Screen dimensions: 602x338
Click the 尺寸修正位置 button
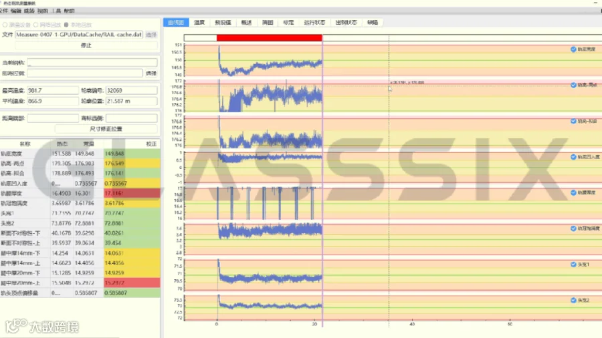tap(106, 129)
